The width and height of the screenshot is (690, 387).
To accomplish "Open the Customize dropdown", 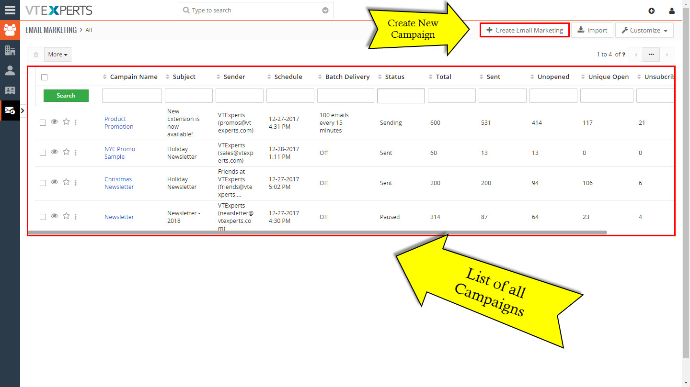I will (x=644, y=30).
